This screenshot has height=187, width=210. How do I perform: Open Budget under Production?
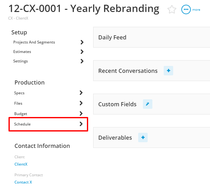coord(21,114)
